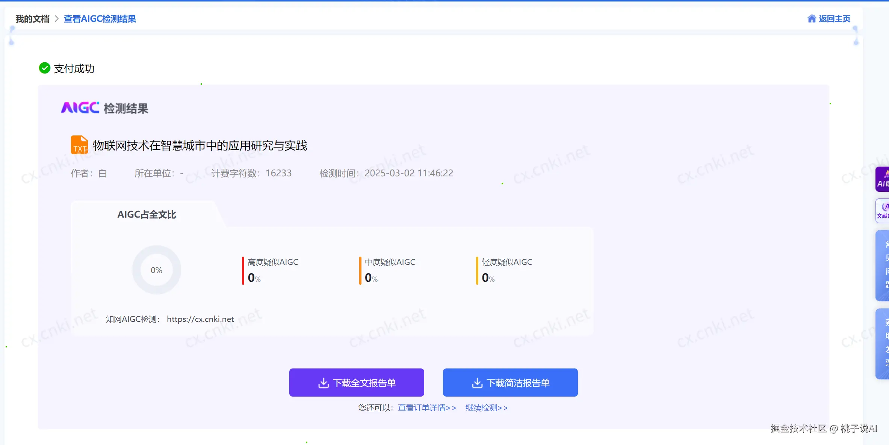Click the orange TXT file icon
889x445 pixels.
click(79, 145)
